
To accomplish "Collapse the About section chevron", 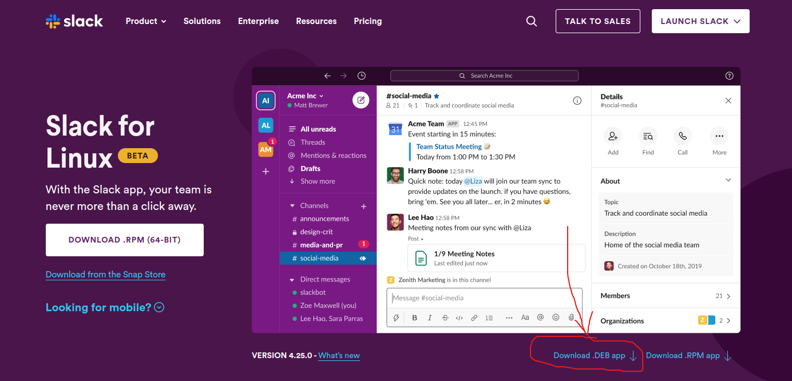I will pyautogui.click(x=728, y=180).
